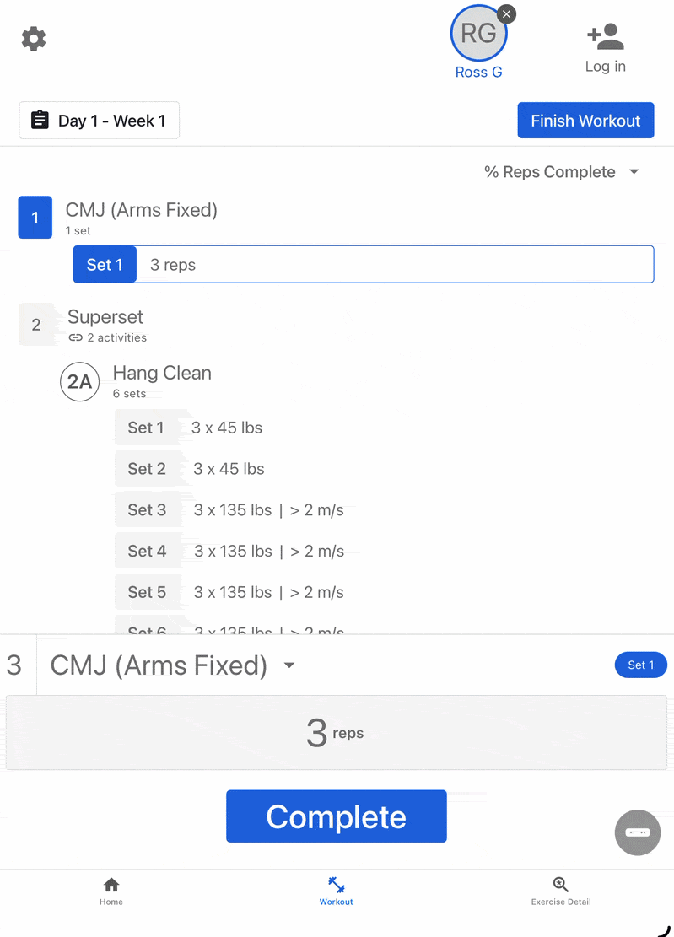The width and height of the screenshot is (674, 937).
Task: Open the Day 1 - Week 1 selector
Action: pyautogui.click(x=100, y=121)
